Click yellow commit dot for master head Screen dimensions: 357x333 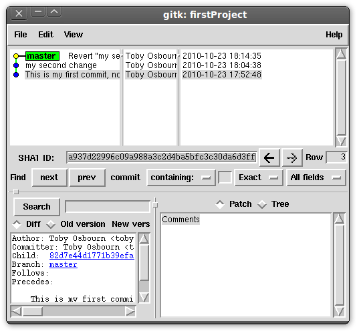coord(16,56)
